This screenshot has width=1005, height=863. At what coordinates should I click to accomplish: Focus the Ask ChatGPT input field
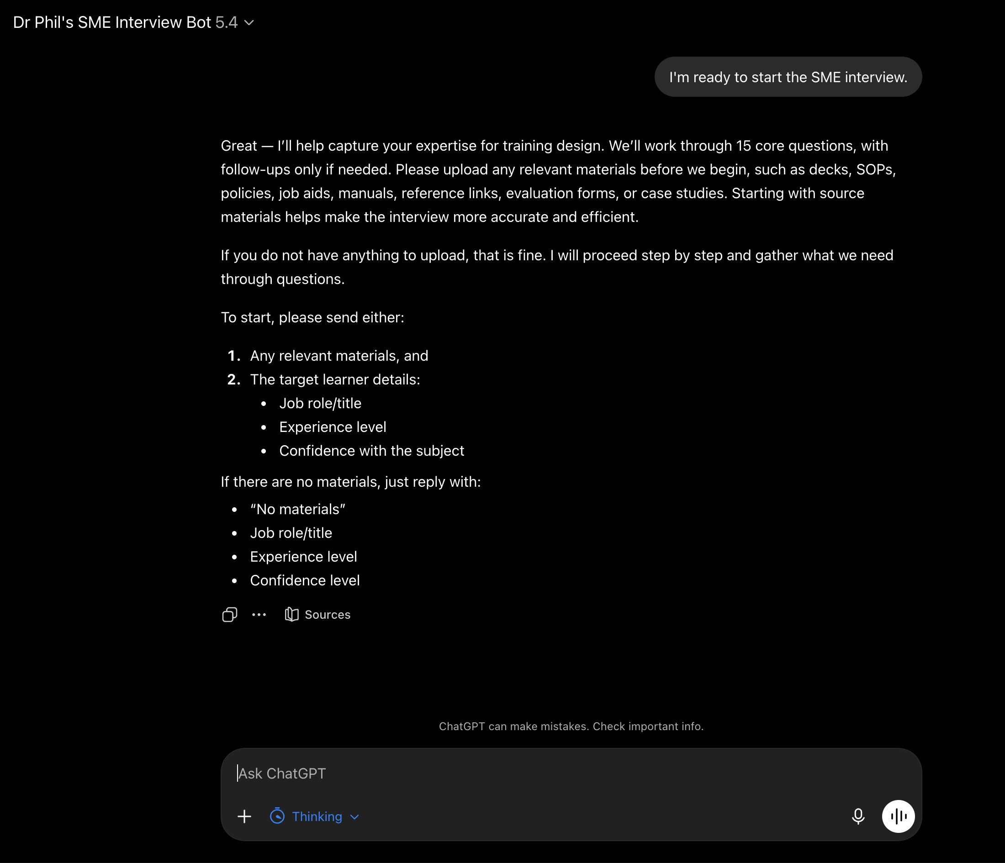coord(571,774)
